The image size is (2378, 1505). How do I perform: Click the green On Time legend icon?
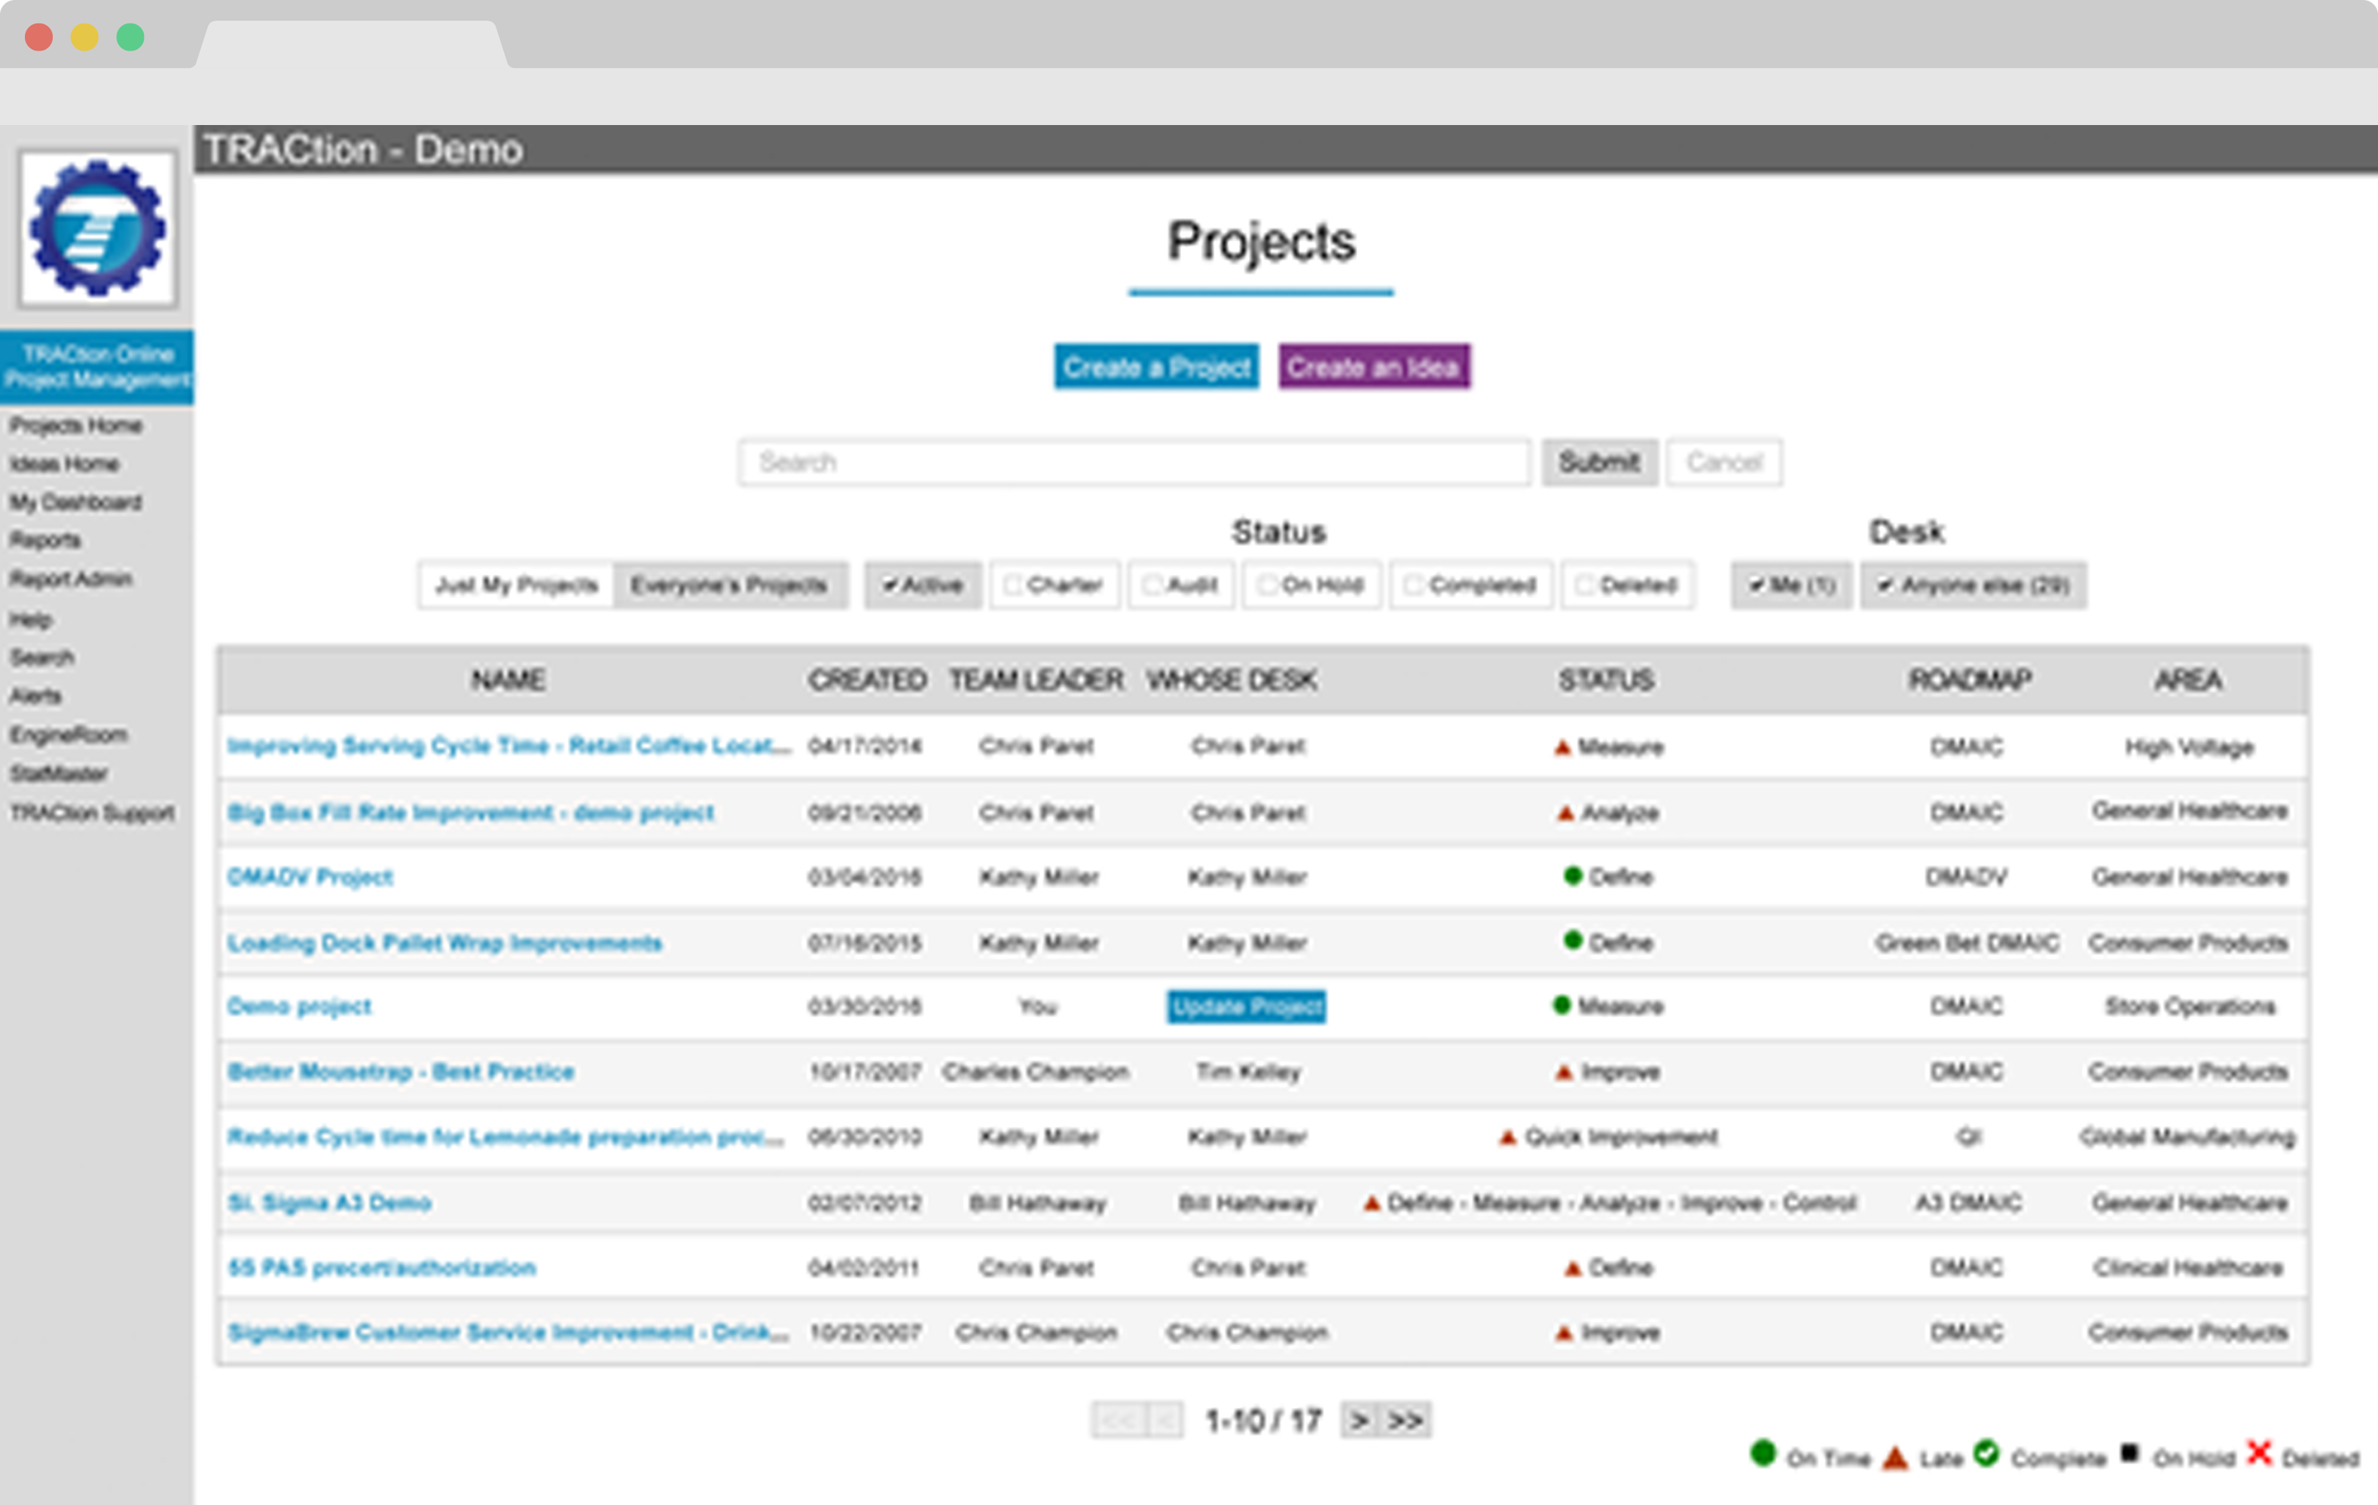pyautogui.click(x=1763, y=1455)
